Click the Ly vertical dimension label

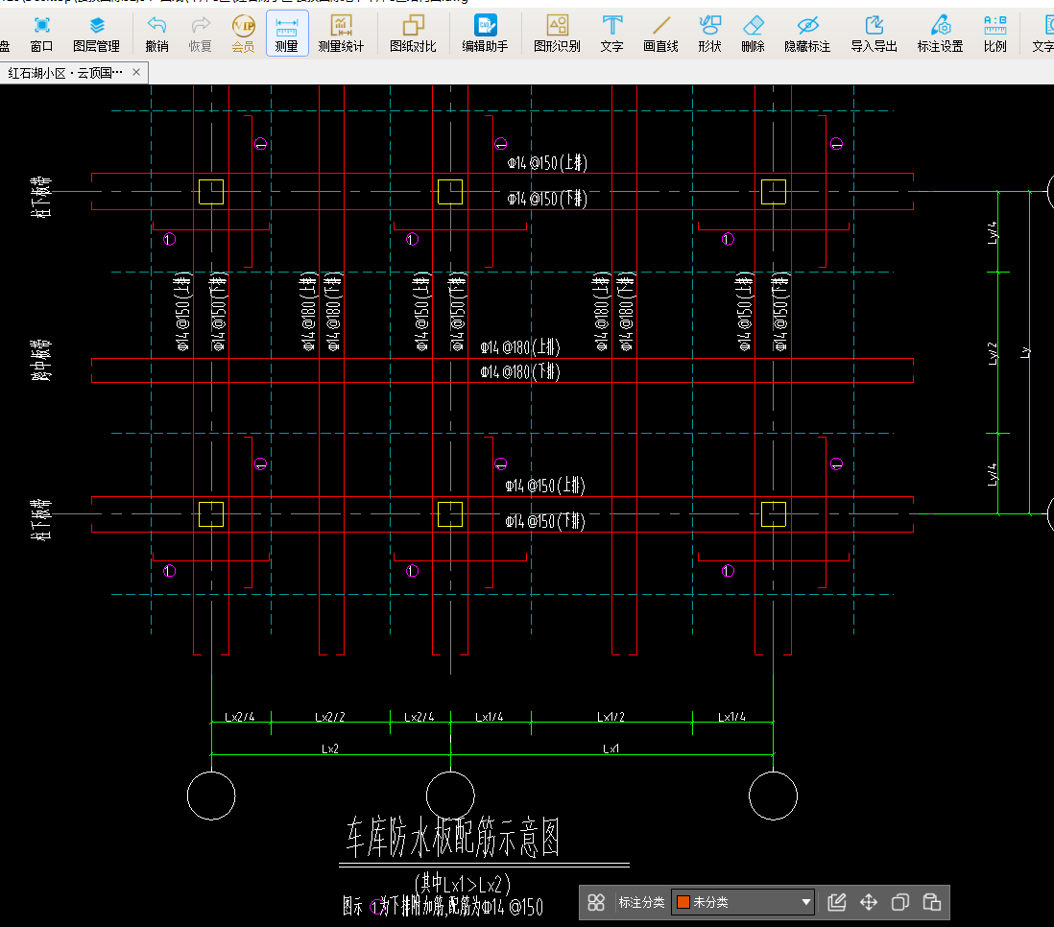(x=1024, y=353)
